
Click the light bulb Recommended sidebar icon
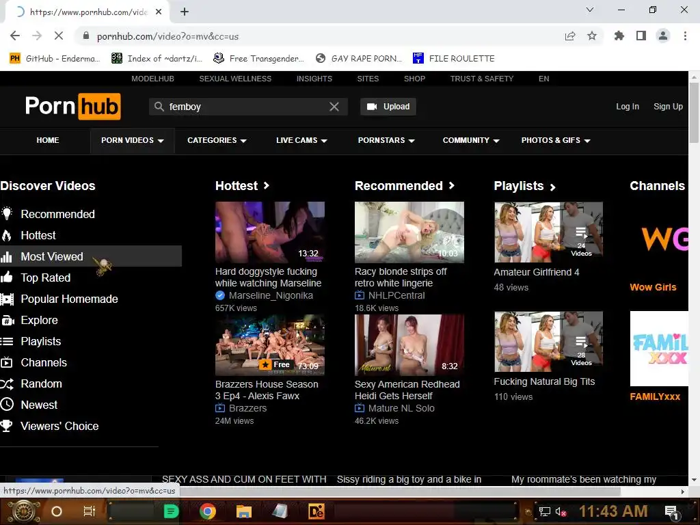pyautogui.click(x=7, y=214)
